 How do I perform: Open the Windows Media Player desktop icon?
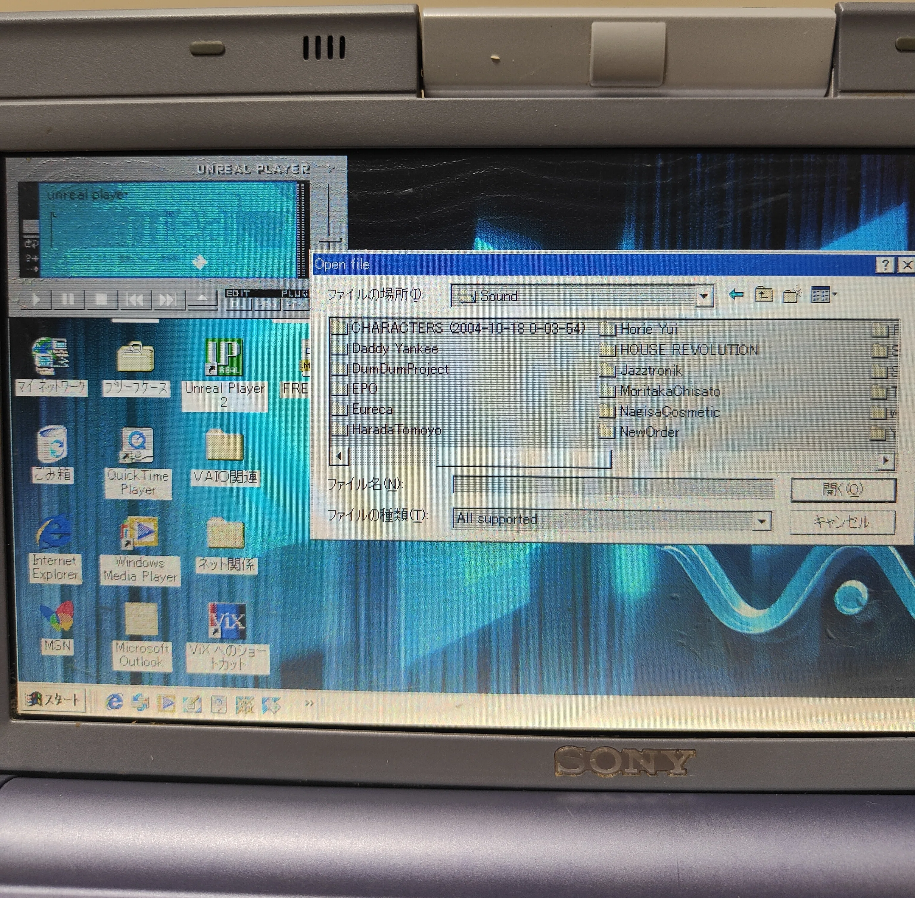point(140,551)
